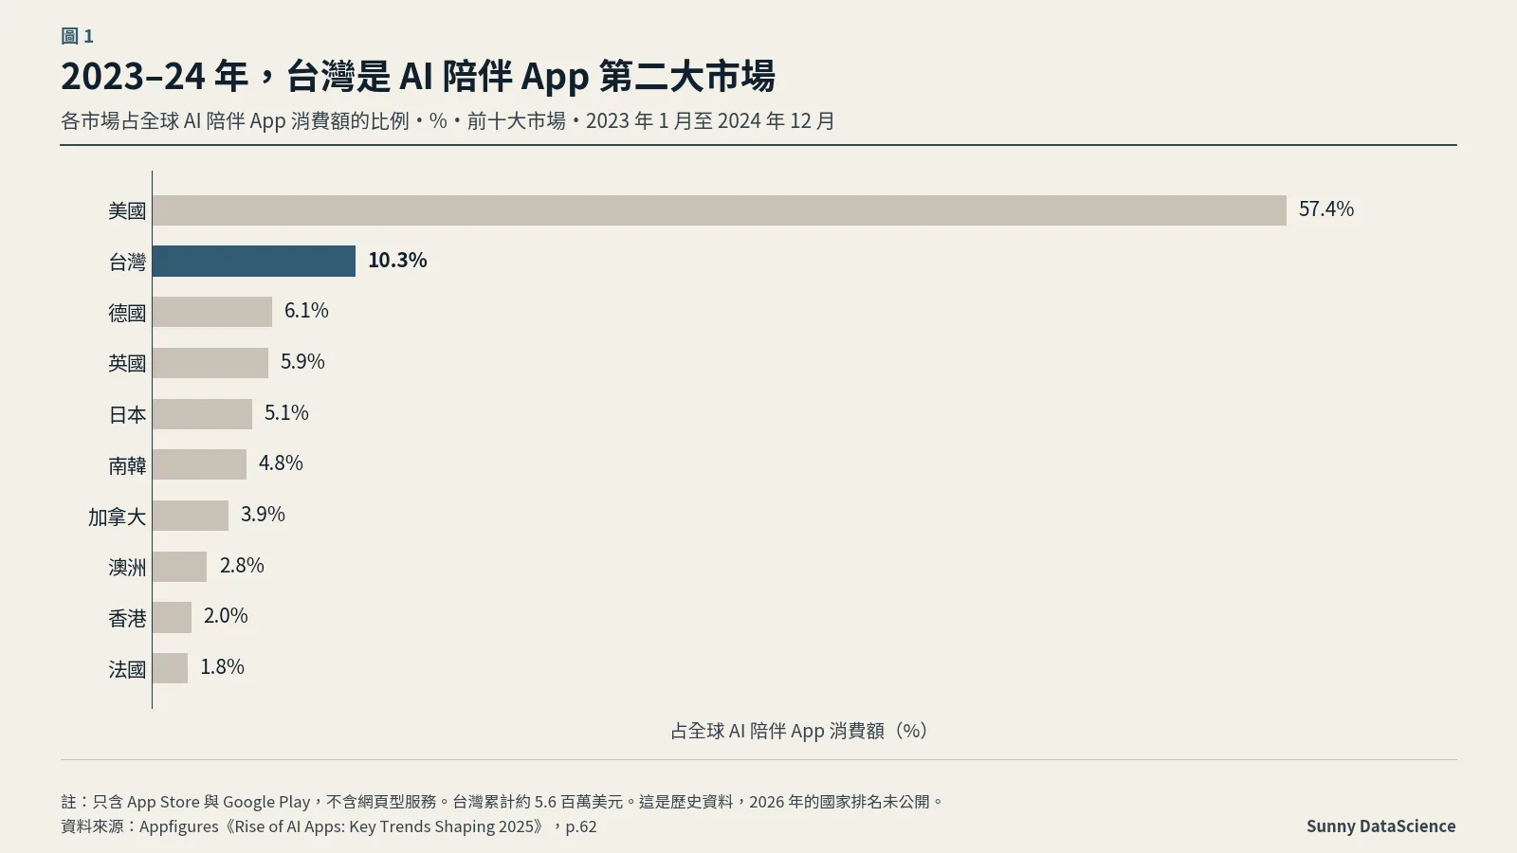Click the 澳洲 bar
Image resolution: width=1517 pixels, height=853 pixels.
pos(179,567)
